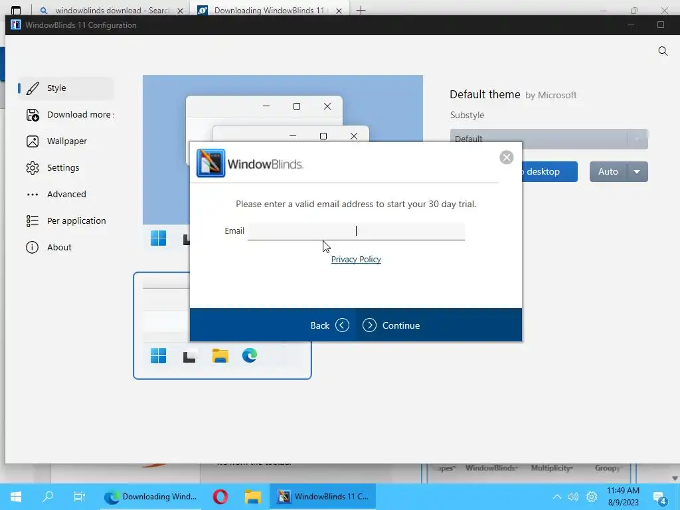Go to the Wallpaper section

[x=66, y=141]
